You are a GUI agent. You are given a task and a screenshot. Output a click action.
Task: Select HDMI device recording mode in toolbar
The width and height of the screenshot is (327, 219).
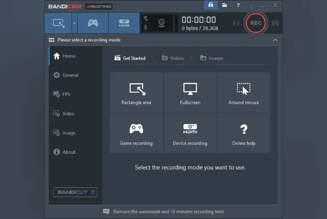[x=124, y=23]
